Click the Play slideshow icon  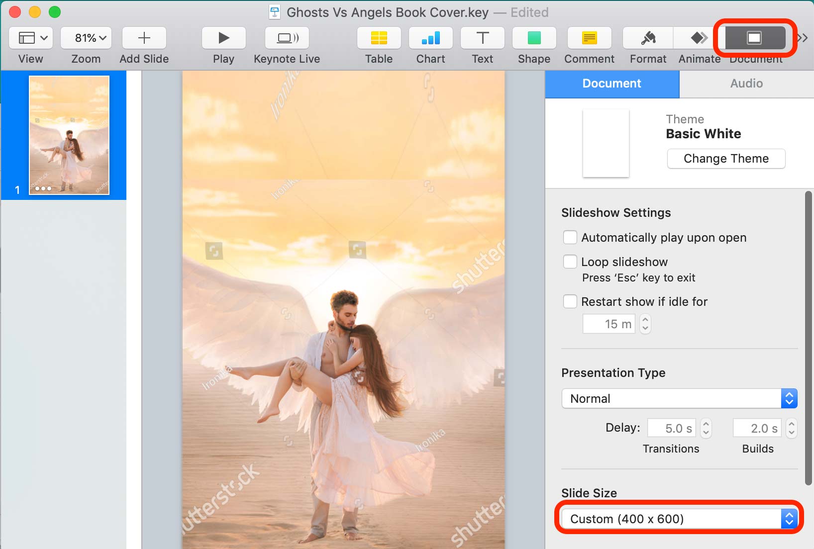click(223, 38)
